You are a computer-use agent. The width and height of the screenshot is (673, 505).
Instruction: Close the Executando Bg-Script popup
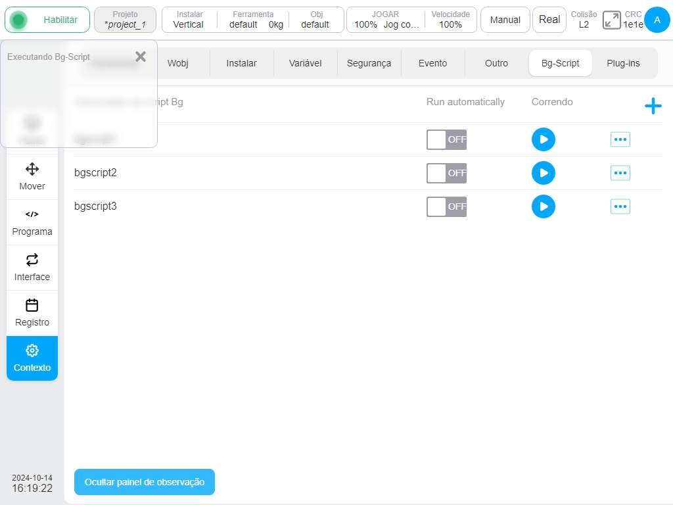(x=141, y=57)
